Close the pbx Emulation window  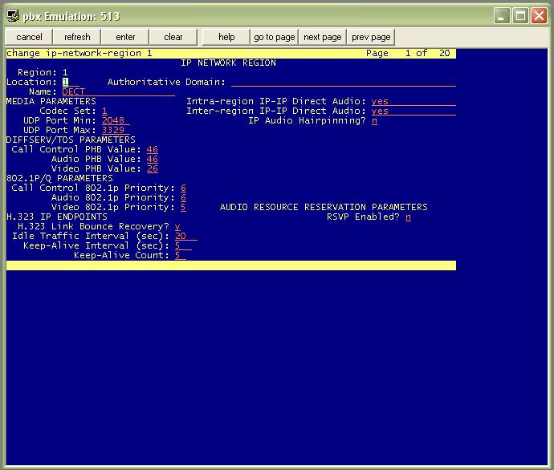coord(540,16)
